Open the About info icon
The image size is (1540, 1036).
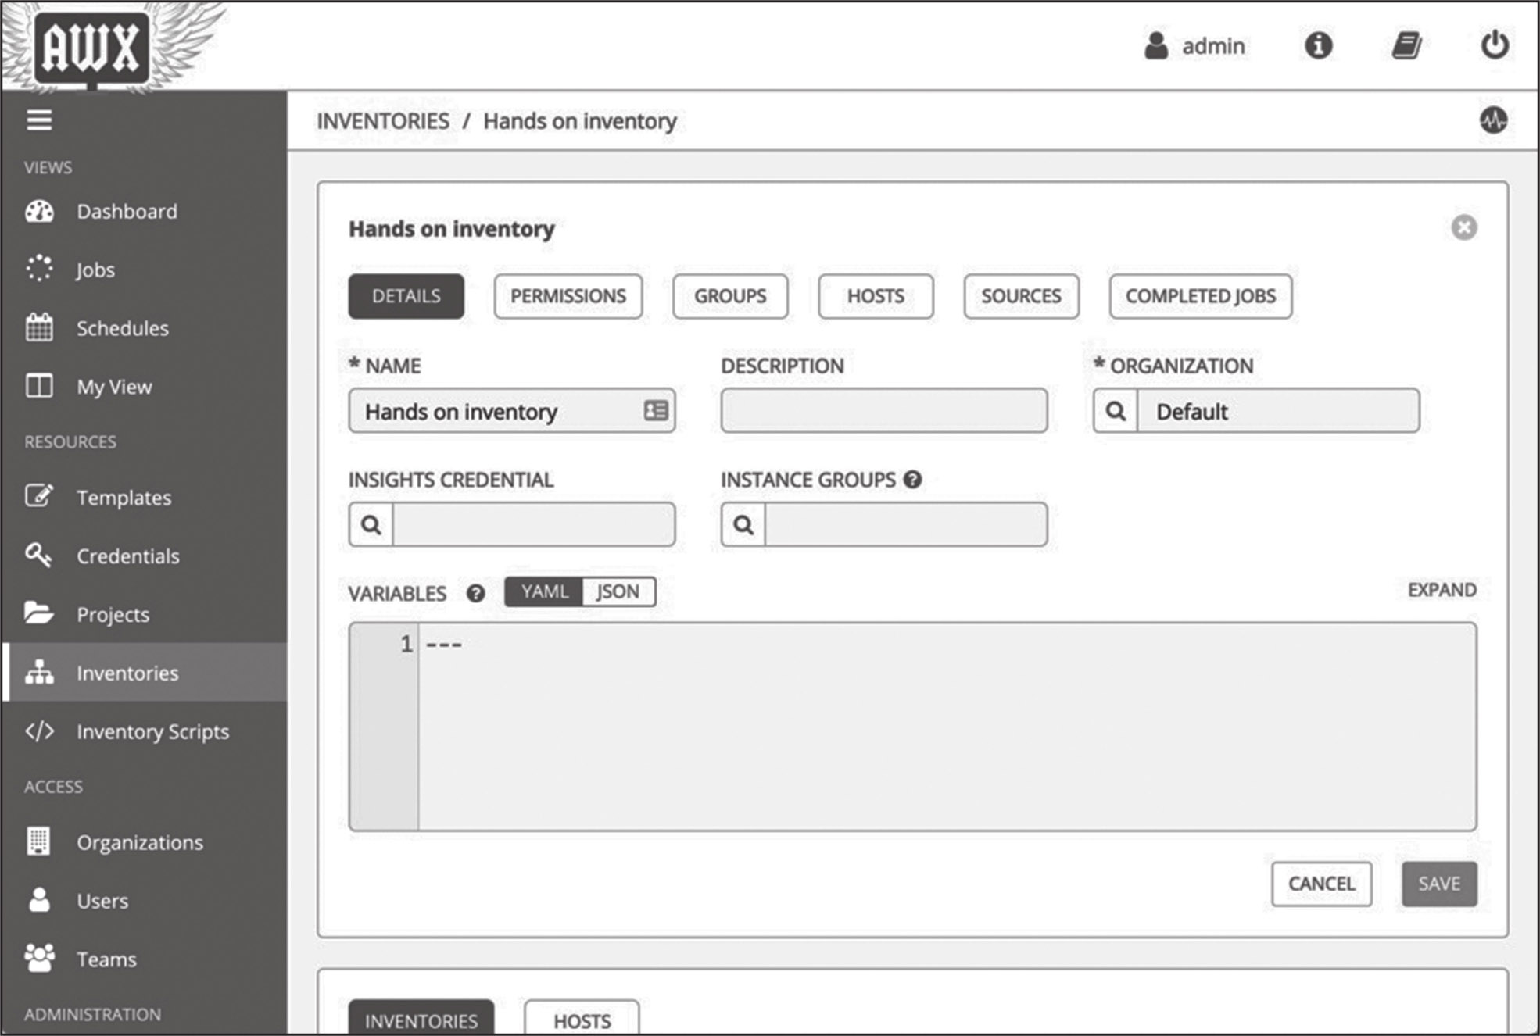pyautogui.click(x=1318, y=45)
